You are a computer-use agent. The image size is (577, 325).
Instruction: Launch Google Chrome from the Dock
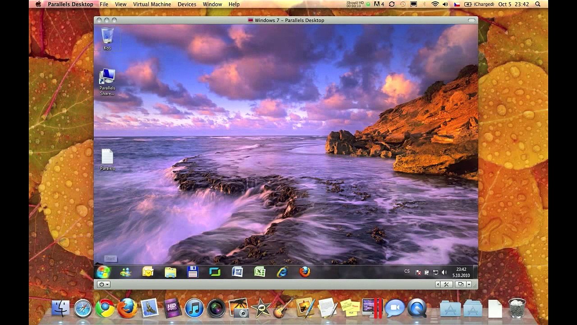click(105, 308)
